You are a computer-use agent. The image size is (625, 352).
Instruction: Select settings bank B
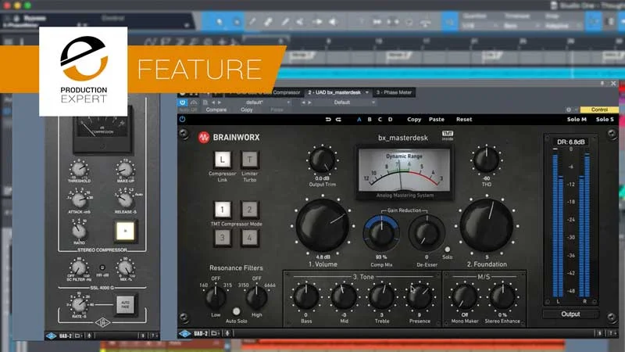(x=370, y=120)
